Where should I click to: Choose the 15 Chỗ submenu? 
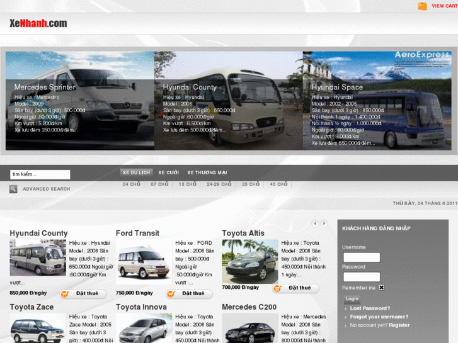pos(188,184)
